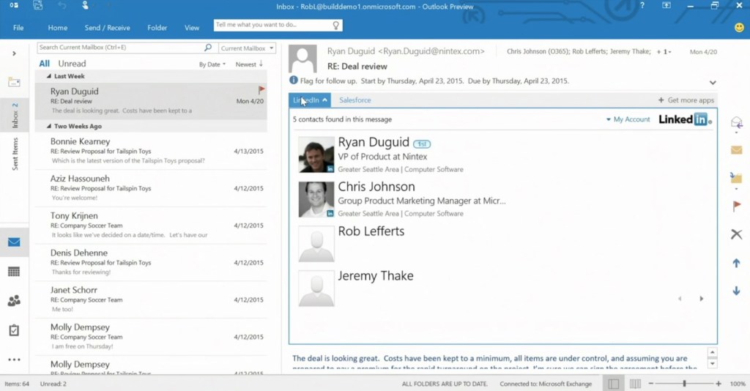Click the Delete X icon on right
The image size is (750, 391).
coord(736,234)
